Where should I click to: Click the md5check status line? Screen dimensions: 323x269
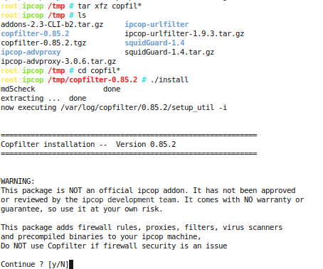coord(60,89)
